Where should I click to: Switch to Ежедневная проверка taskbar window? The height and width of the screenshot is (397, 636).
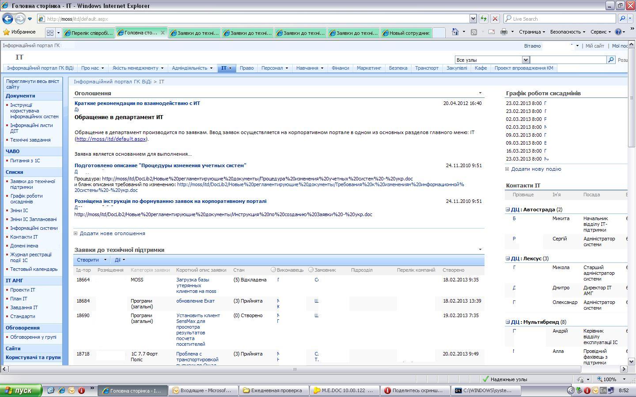click(x=274, y=390)
